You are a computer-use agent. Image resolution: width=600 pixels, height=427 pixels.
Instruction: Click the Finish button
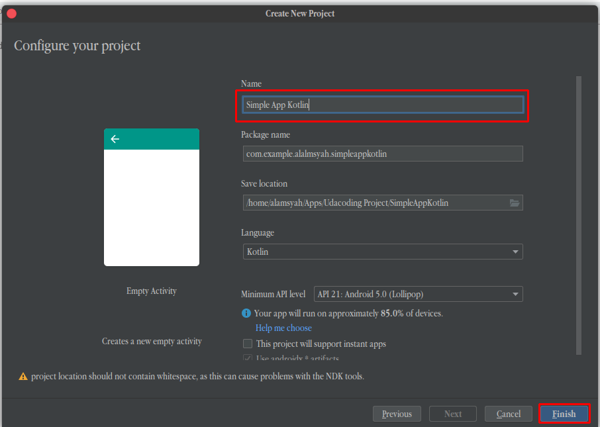(x=564, y=414)
